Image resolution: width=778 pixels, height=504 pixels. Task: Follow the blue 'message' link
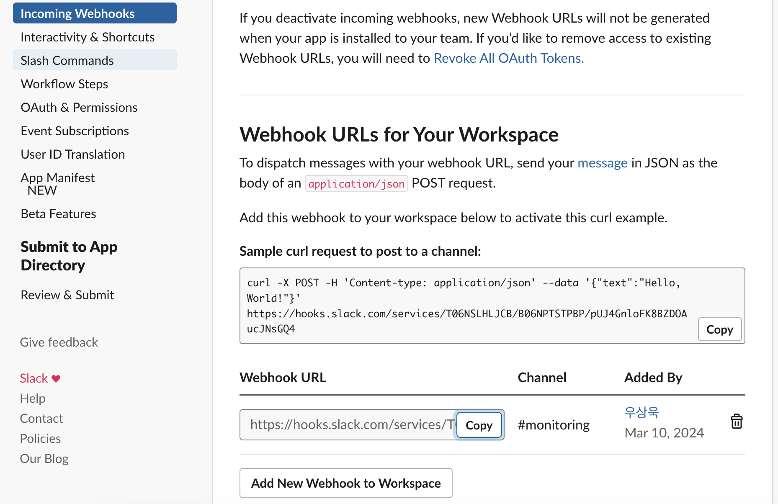point(602,163)
